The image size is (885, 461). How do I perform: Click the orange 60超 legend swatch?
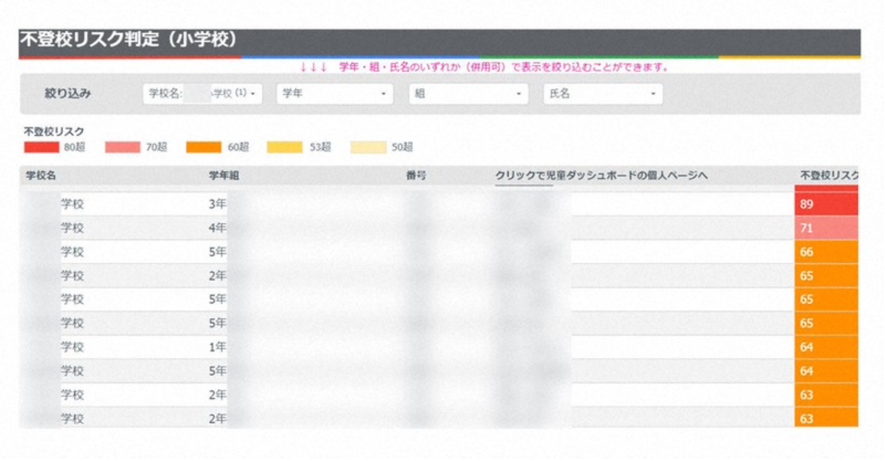point(204,147)
